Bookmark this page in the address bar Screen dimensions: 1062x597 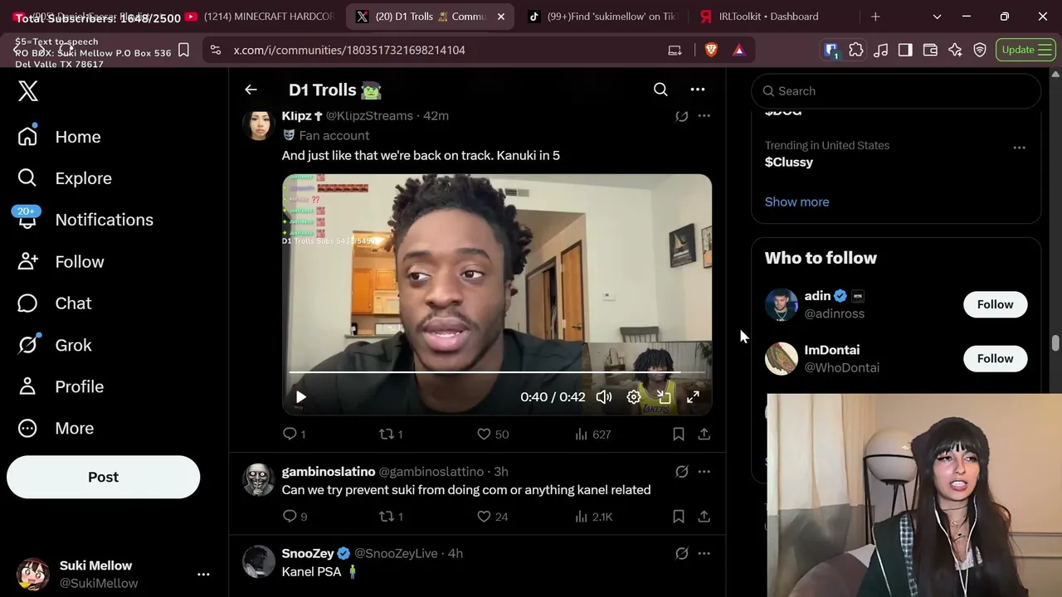click(183, 50)
